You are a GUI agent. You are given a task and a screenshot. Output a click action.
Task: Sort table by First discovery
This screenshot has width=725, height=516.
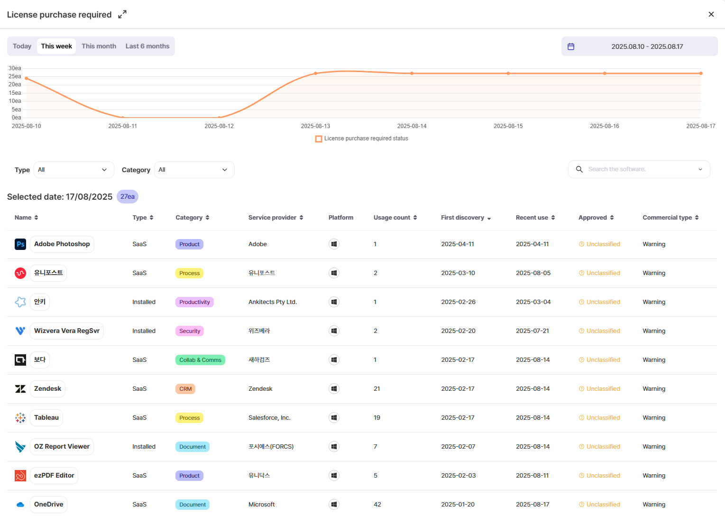click(x=466, y=218)
